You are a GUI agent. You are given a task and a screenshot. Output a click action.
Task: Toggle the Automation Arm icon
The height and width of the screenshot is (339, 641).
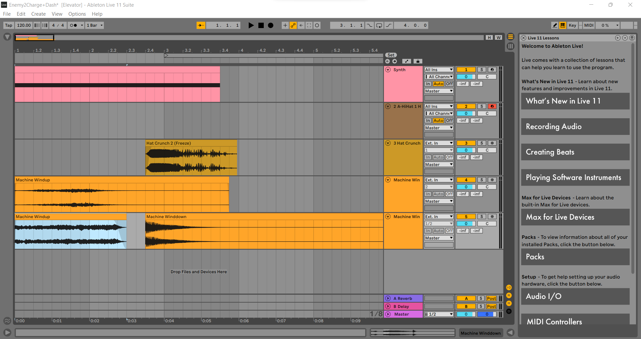pos(293,25)
